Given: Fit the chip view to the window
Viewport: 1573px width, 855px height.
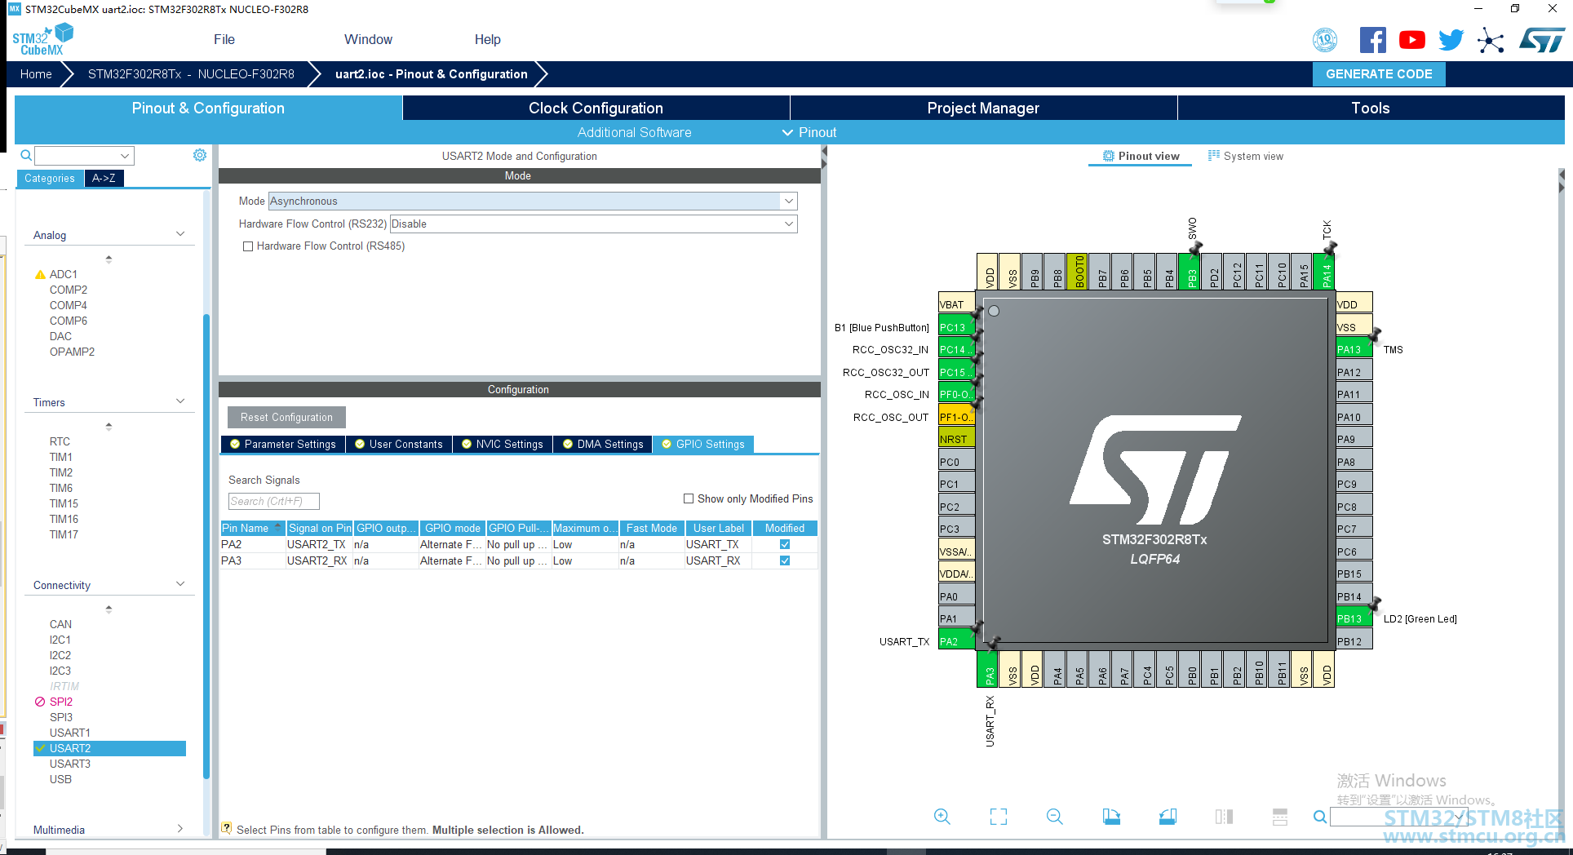Looking at the screenshot, I should click(998, 817).
